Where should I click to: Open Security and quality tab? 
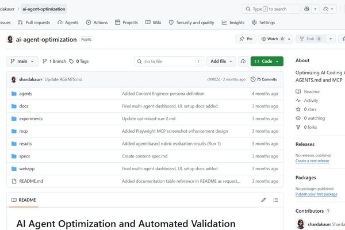pos(191,22)
